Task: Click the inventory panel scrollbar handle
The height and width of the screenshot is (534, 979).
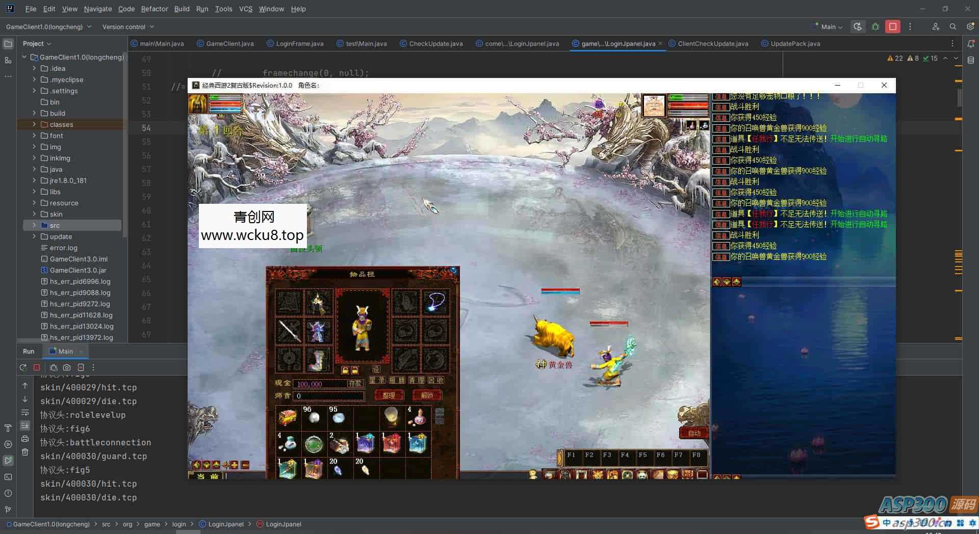Action: (x=440, y=416)
